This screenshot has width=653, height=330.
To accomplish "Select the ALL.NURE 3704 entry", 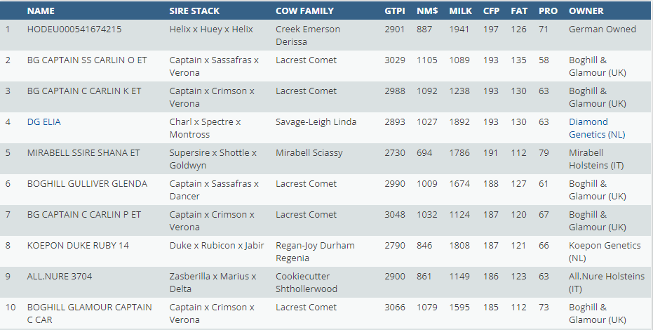I will click(x=60, y=277).
